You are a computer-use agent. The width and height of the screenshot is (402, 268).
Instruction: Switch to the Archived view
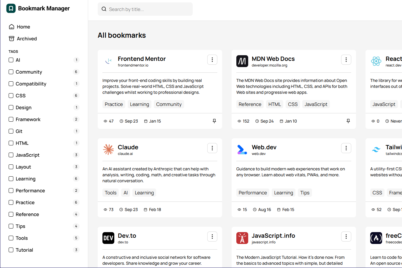tap(26, 39)
